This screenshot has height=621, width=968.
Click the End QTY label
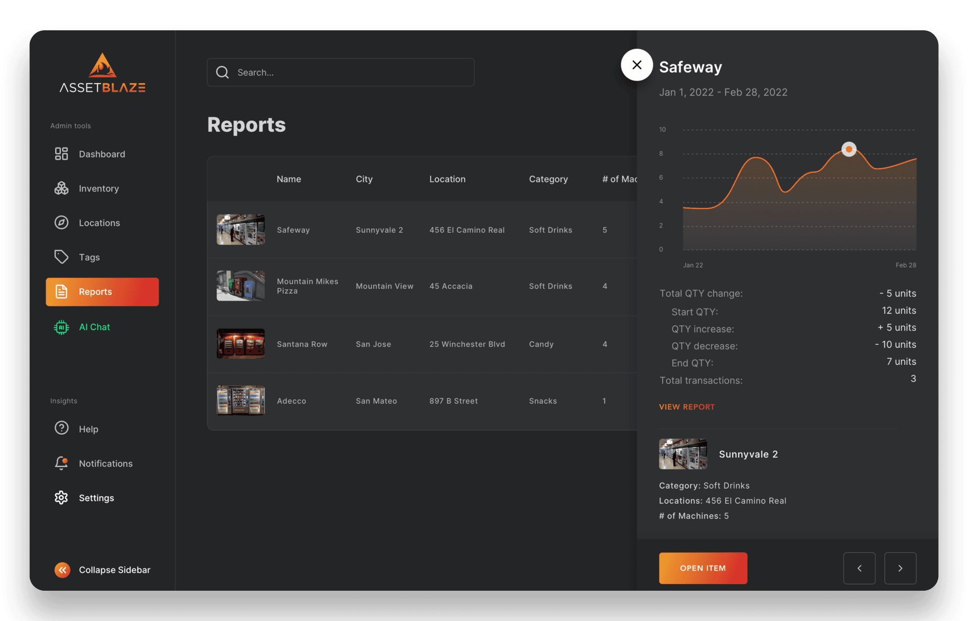click(692, 363)
